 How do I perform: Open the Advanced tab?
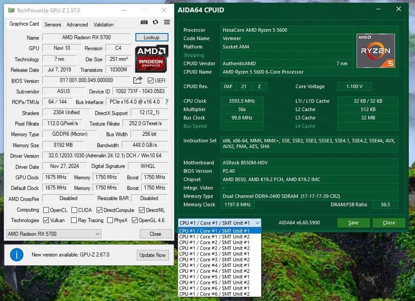click(x=77, y=25)
